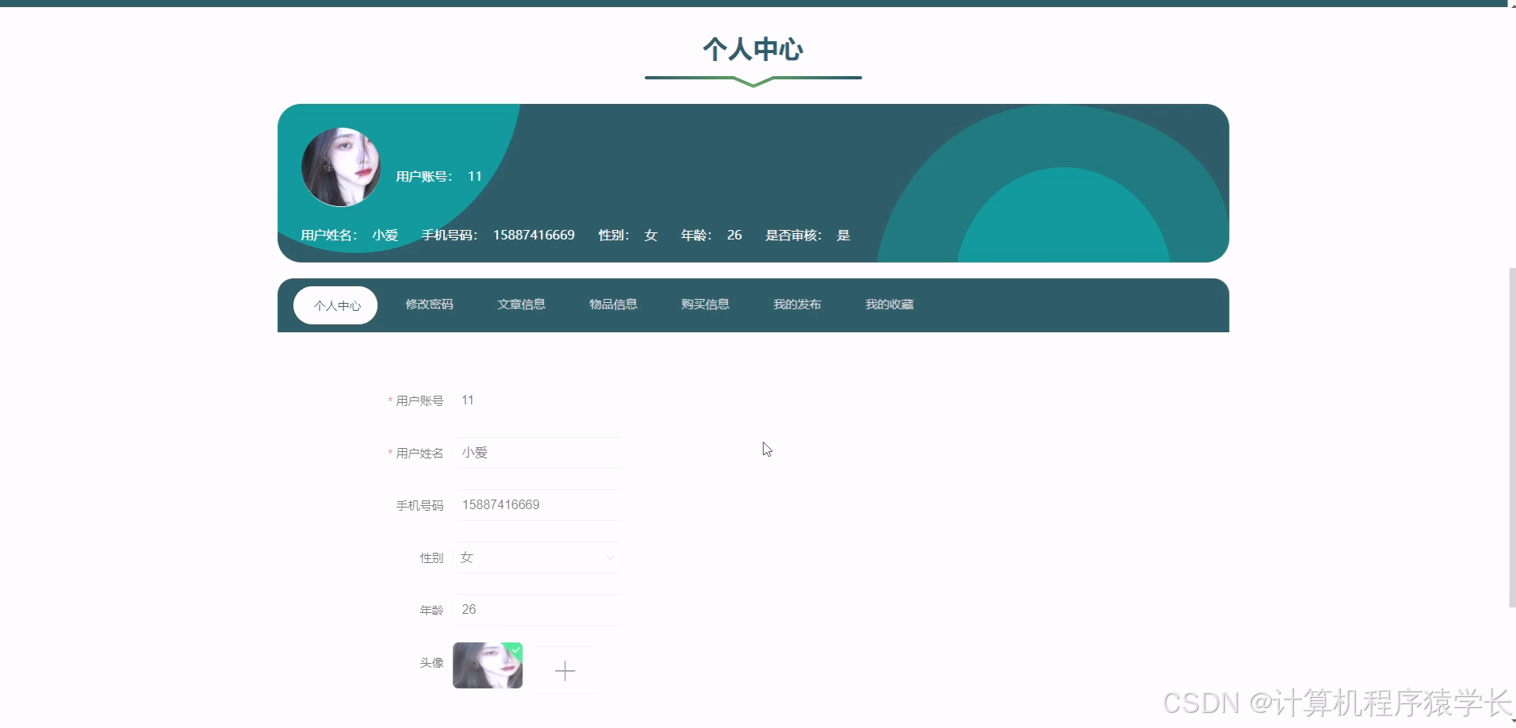
Task: View the 物品信息 tab
Action: pos(613,305)
